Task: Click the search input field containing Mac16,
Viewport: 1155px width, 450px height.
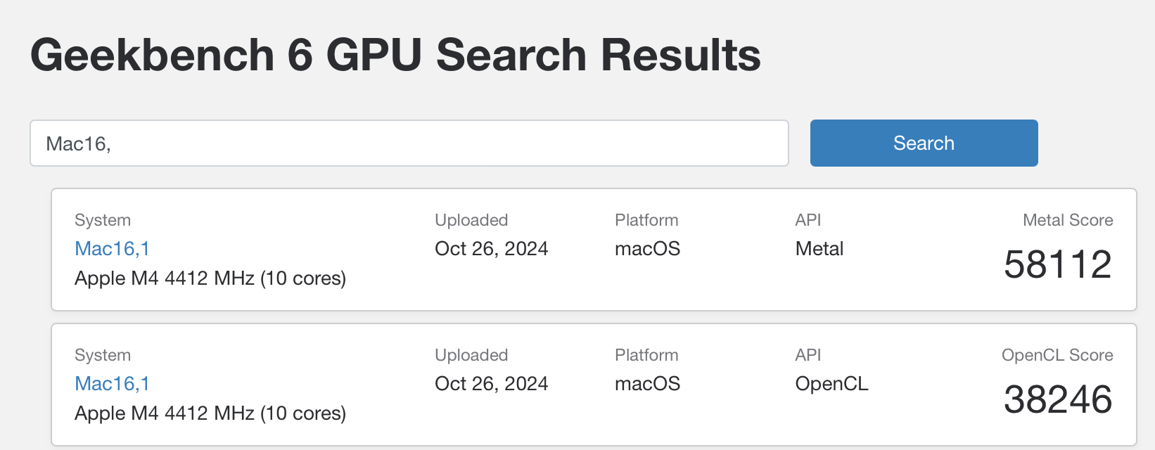Action: 408,143
